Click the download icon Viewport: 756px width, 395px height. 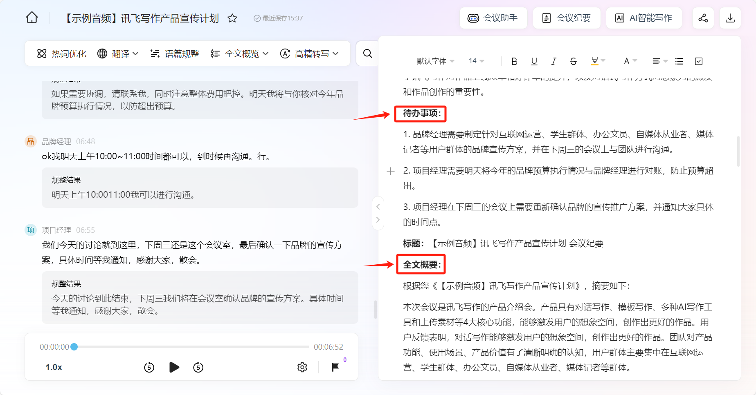[x=730, y=18]
